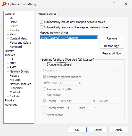132x136 pixels.
Task: Click the Rescan Now button
Action: pos(112,46)
